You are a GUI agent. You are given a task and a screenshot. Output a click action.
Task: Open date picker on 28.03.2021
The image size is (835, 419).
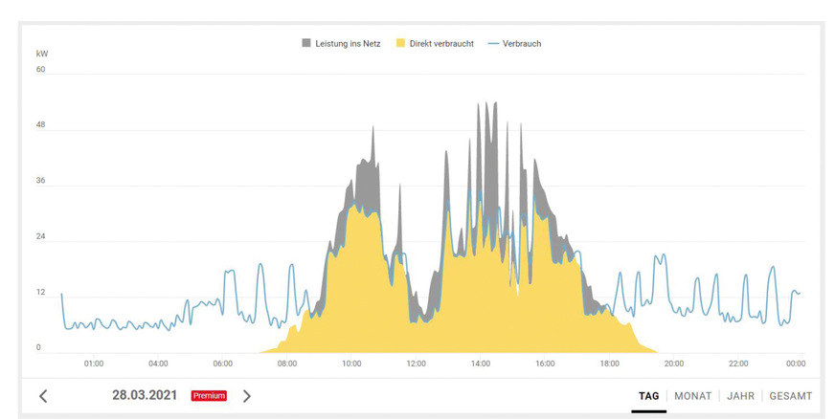pyautogui.click(x=145, y=395)
